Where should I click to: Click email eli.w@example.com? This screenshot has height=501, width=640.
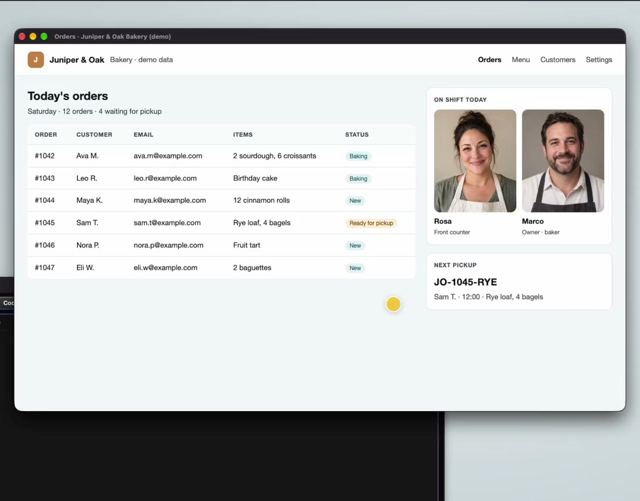(x=165, y=267)
